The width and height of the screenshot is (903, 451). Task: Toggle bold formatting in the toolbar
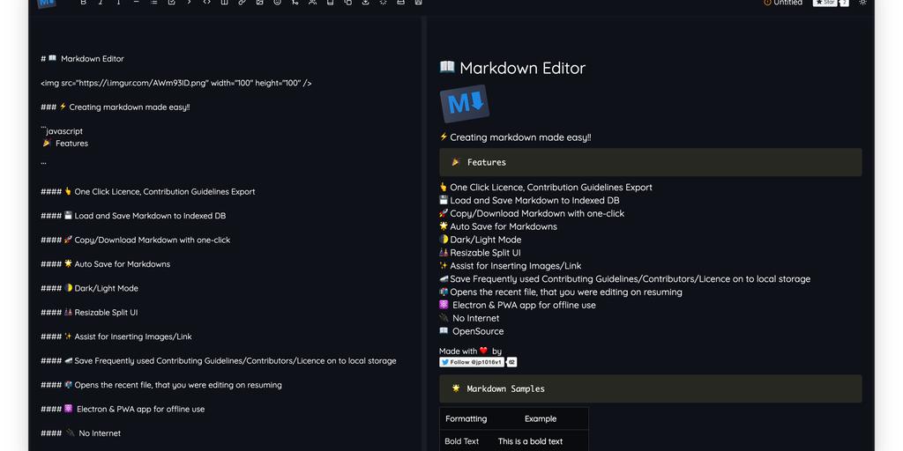tap(84, 3)
